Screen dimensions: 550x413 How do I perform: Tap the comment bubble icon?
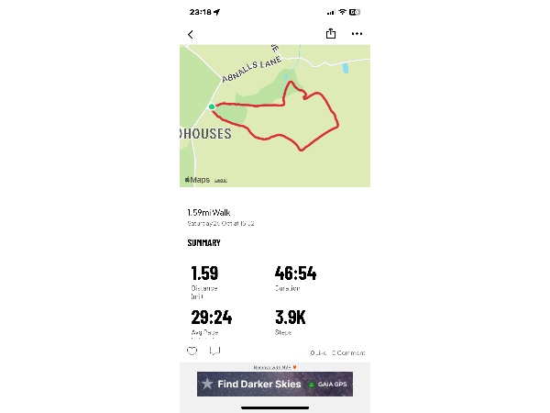(x=214, y=351)
